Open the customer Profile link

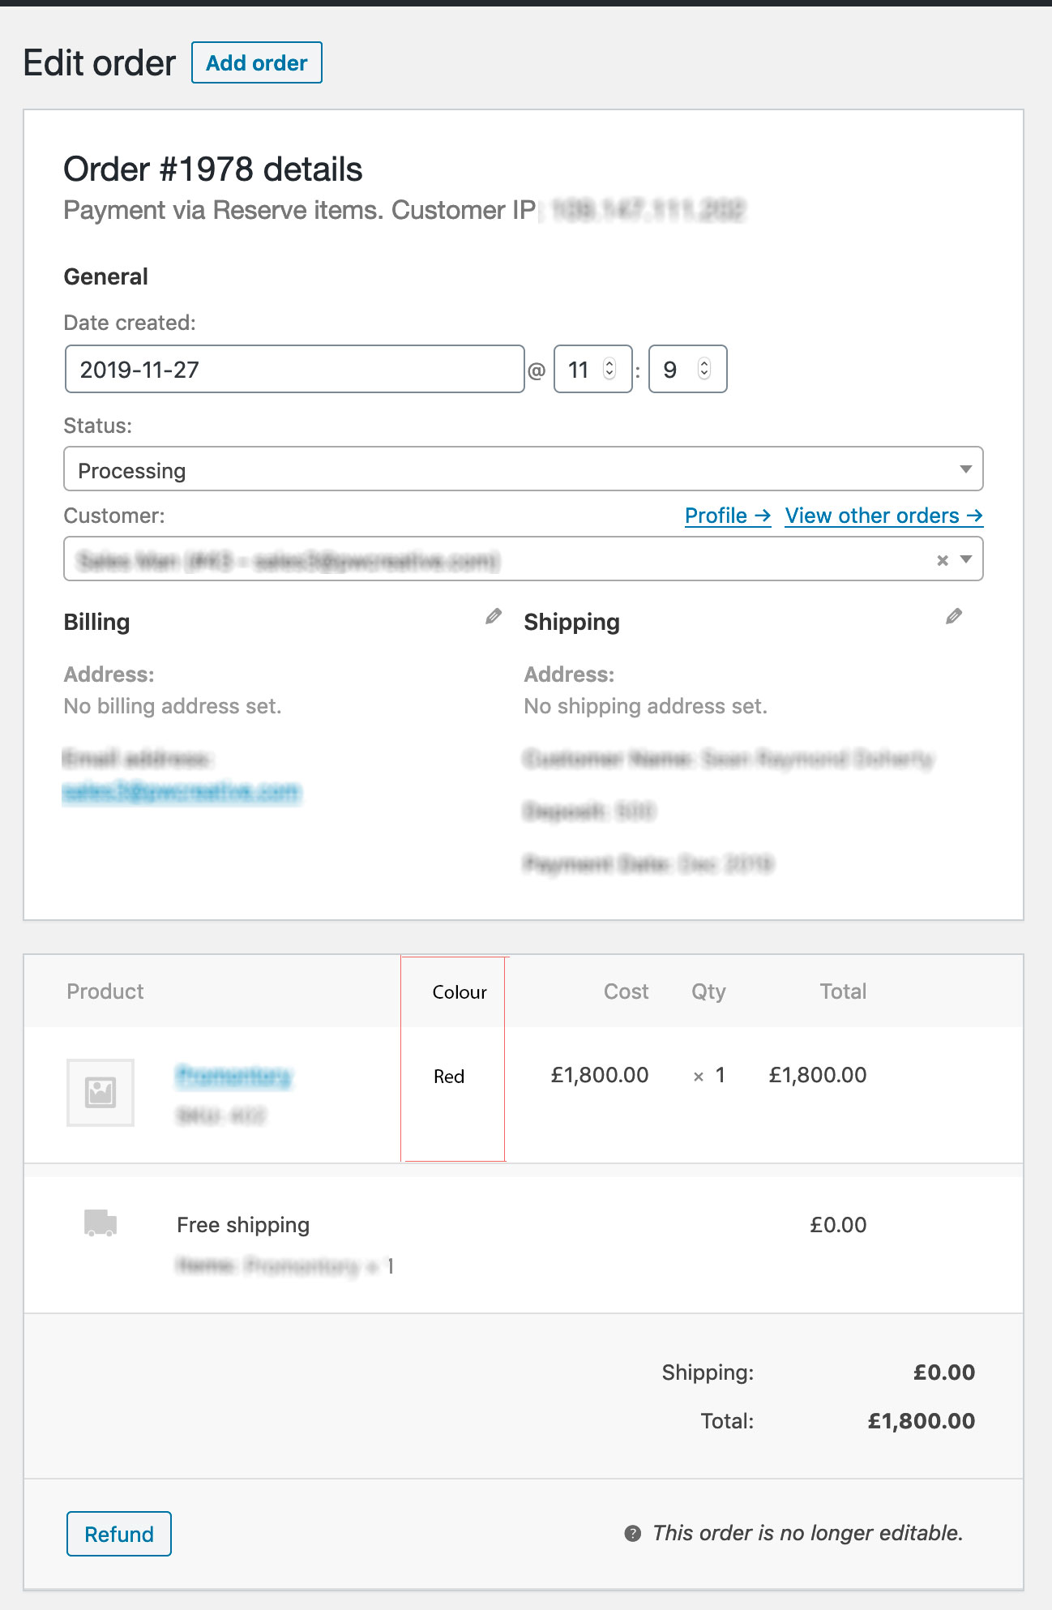727,516
